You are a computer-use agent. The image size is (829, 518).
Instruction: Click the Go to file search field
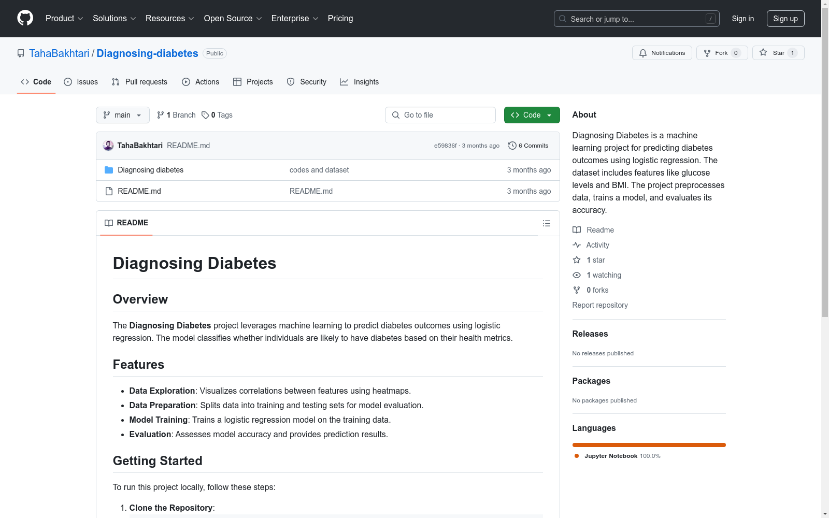pyautogui.click(x=440, y=115)
